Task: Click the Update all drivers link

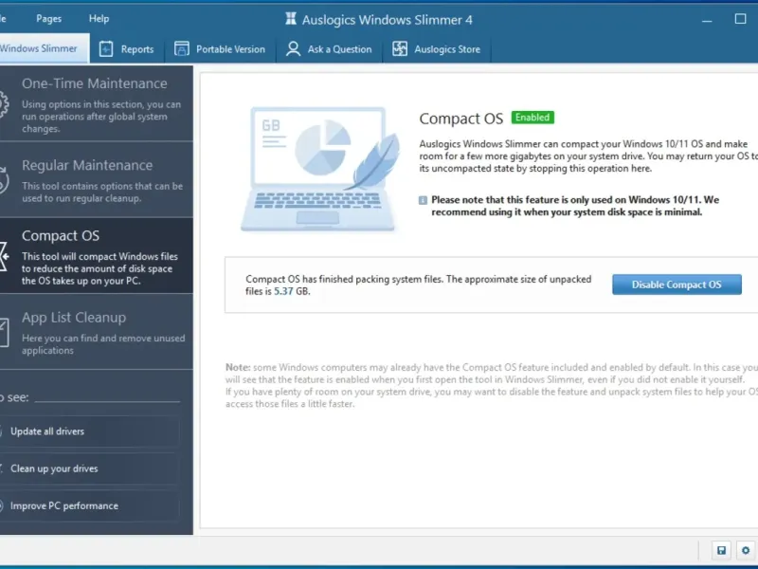Action: click(x=89, y=431)
